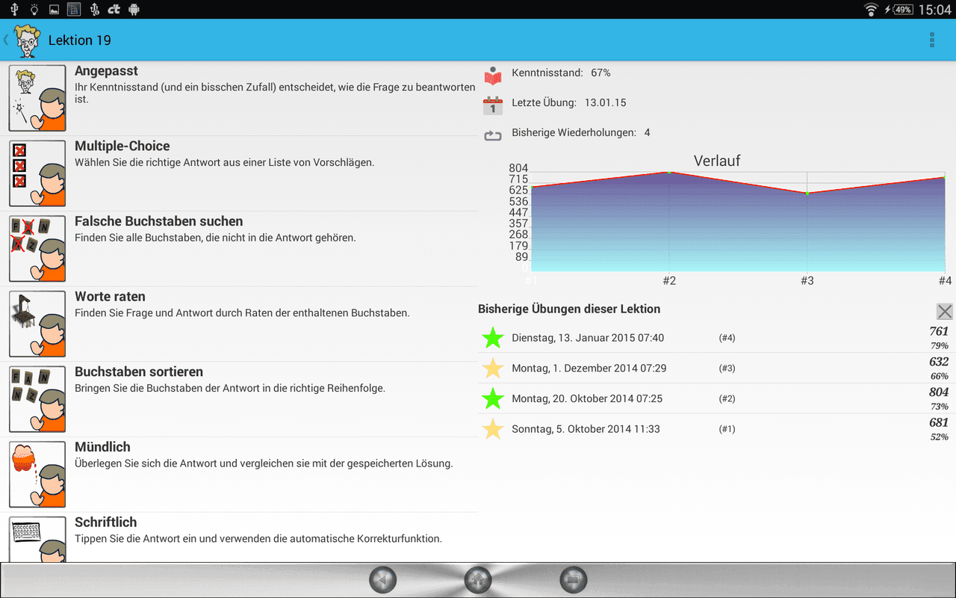Tap the #3 data point on the chart
The height and width of the screenshot is (598, 956).
pyautogui.click(x=807, y=194)
